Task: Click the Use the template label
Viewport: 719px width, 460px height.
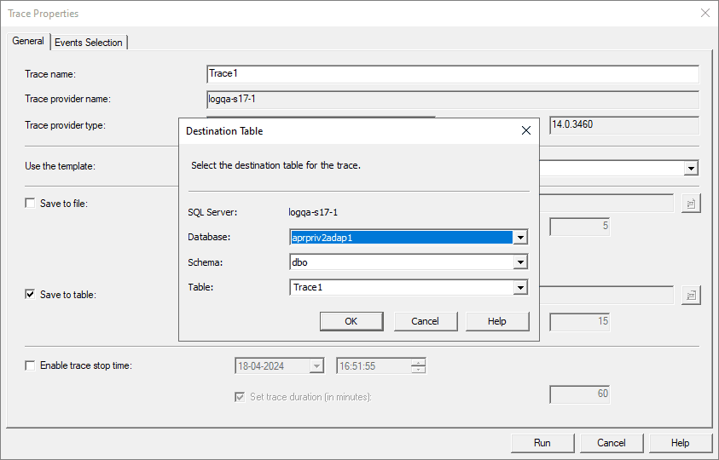Action: tap(60, 166)
